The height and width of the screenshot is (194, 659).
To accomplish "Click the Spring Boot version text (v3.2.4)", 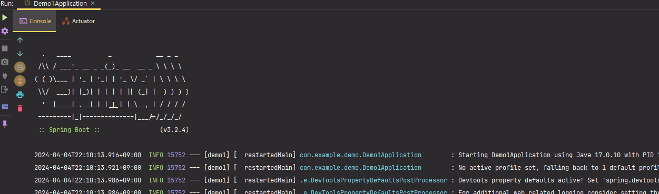I will [174, 129].
